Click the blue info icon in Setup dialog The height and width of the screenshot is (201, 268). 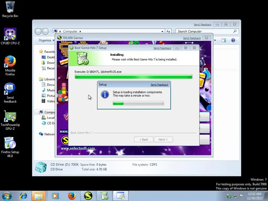click(x=105, y=94)
